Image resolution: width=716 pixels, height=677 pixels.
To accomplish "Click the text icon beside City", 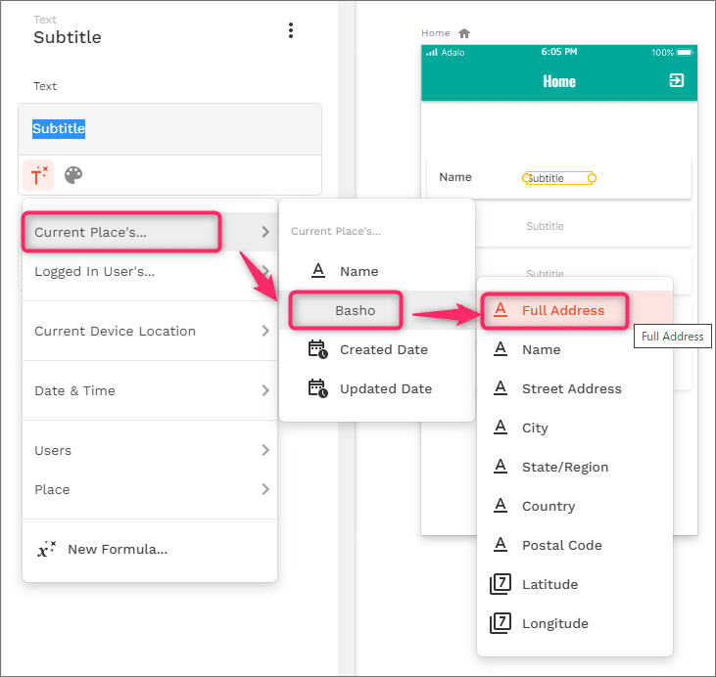I will tap(501, 428).
